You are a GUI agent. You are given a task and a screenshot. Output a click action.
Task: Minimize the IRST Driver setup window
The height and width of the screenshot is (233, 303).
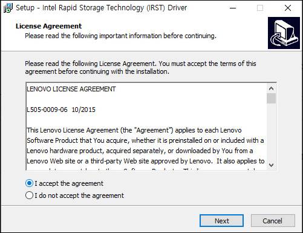click(x=233, y=8)
